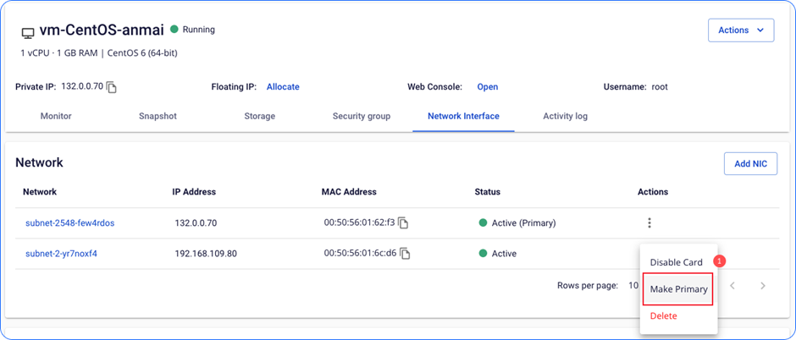Allocate a floating IP
Screen dimensions: 796x340
283,87
